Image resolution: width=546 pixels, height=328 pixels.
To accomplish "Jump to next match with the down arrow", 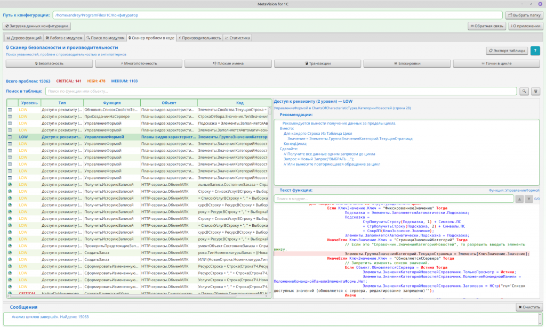I will pos(528,199).
